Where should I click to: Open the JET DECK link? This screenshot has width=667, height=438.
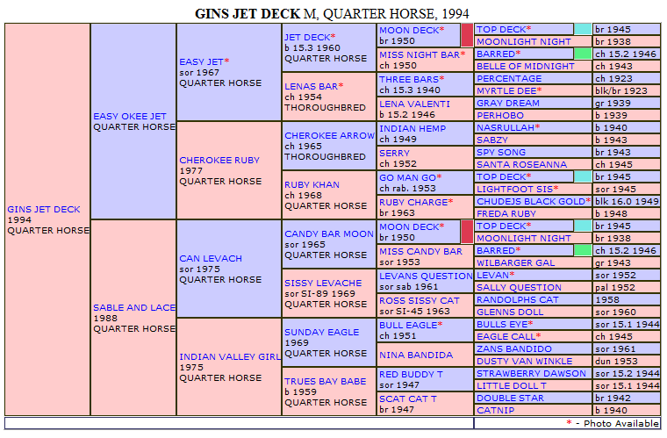point(307,38)
